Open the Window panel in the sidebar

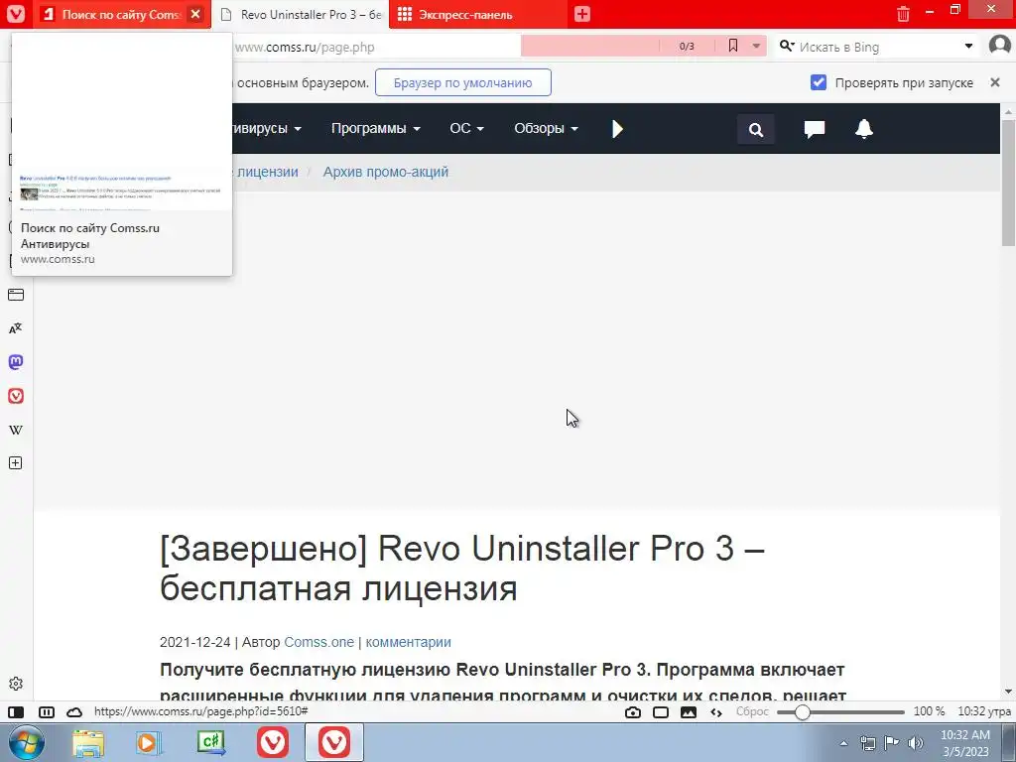click(x=16, y=295)
